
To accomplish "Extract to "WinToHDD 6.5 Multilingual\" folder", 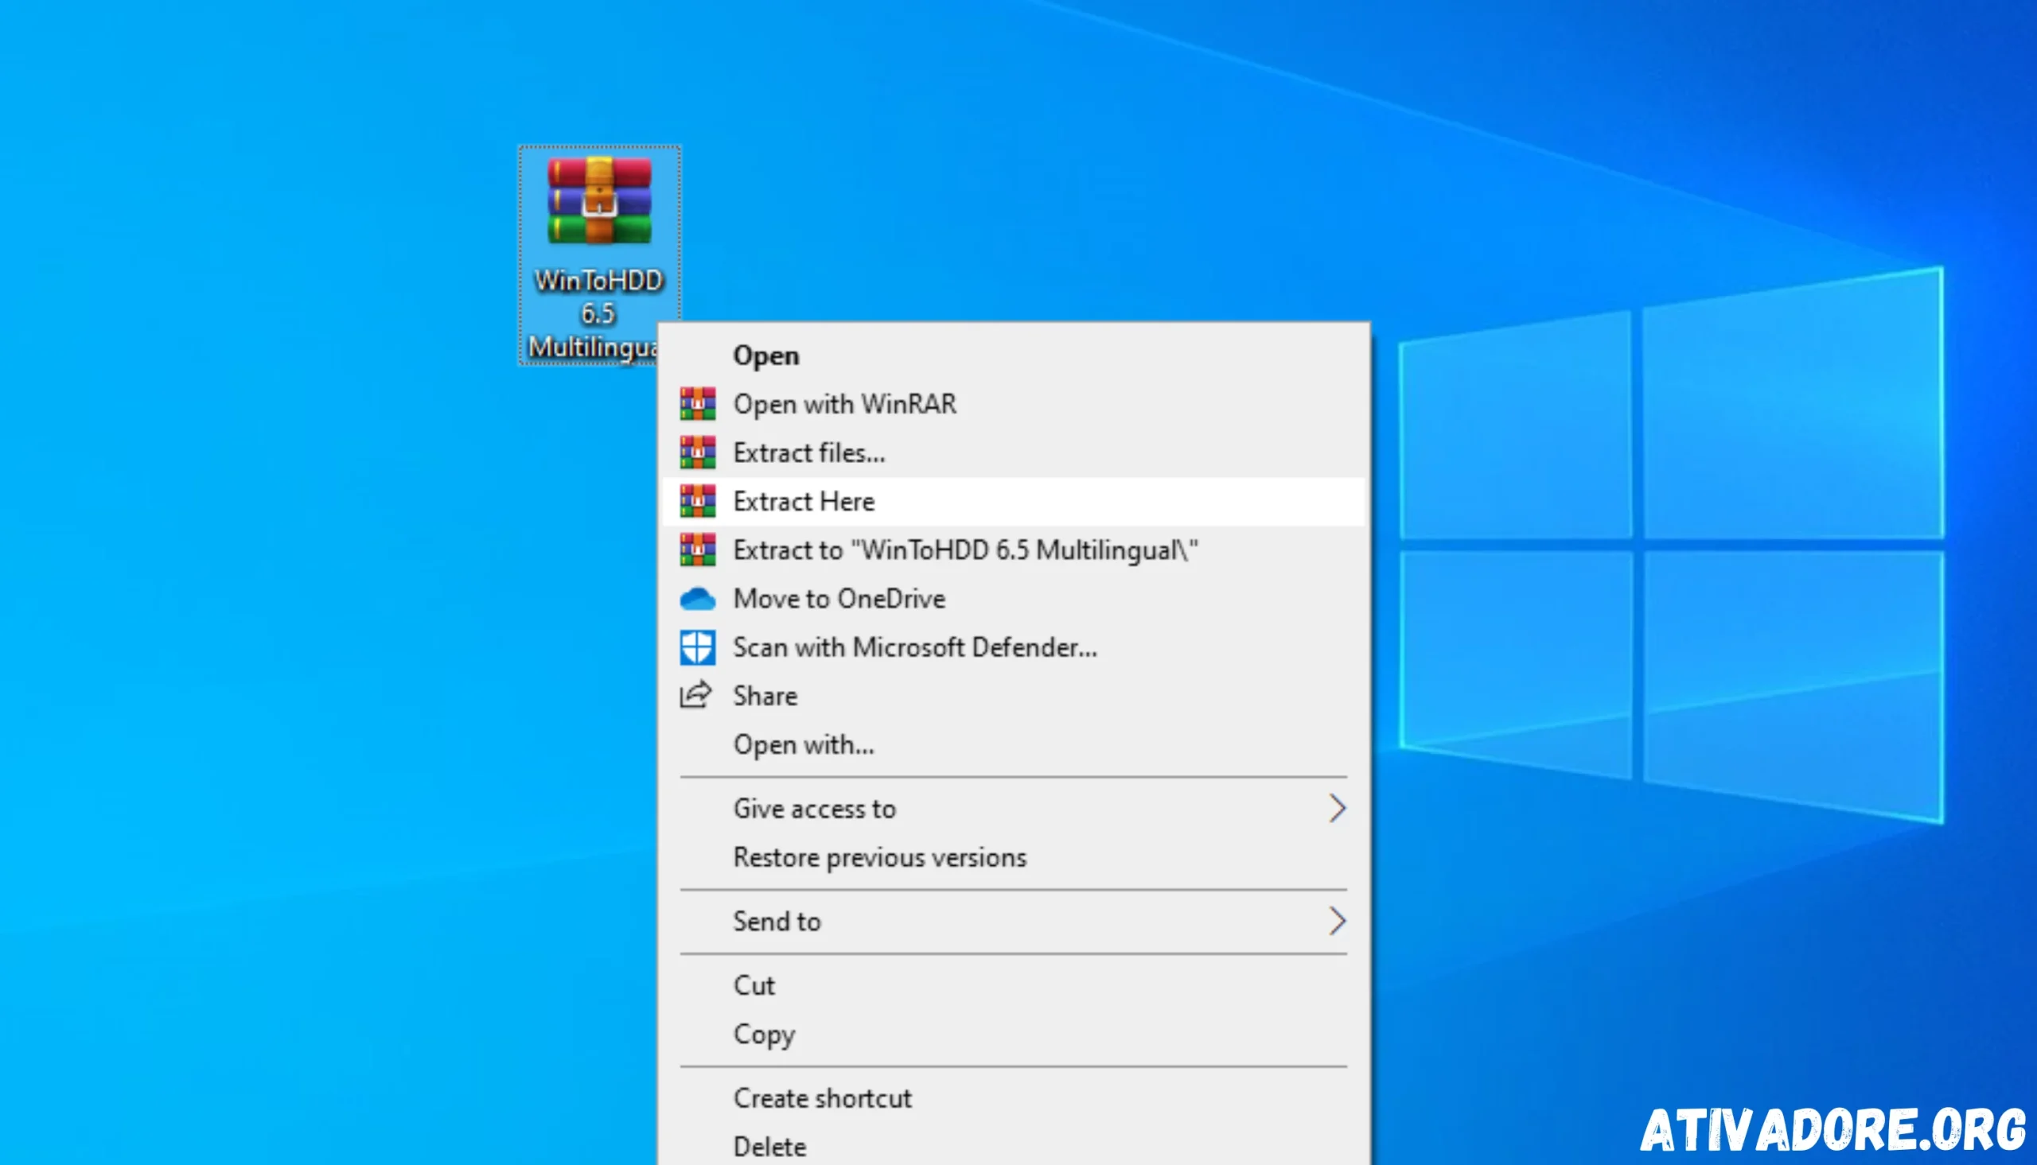I will (1013, 550).
